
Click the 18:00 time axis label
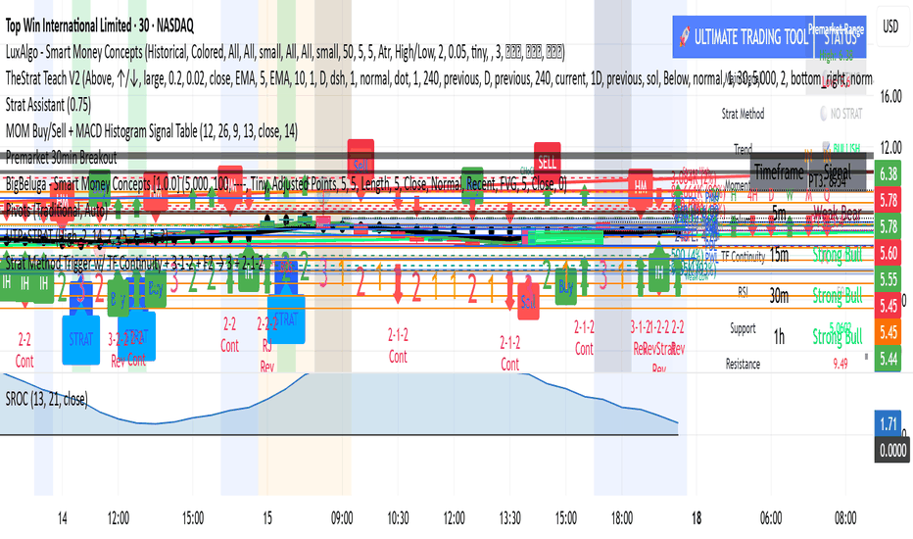coord(621,518)
